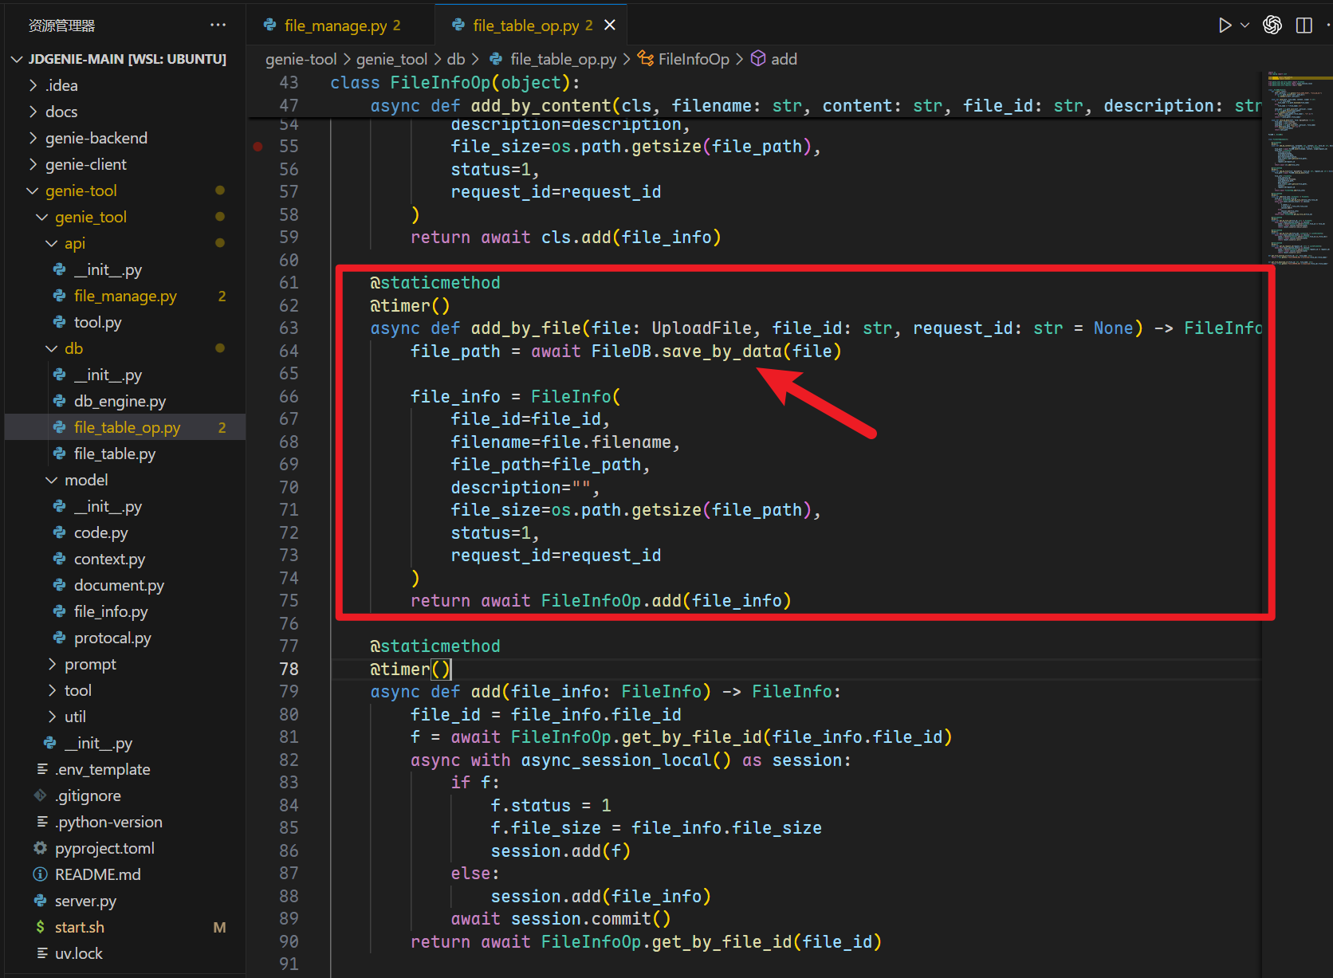1333x978 pixels.
Task: Open start.sh shell script file
Action: pos(79,927)
